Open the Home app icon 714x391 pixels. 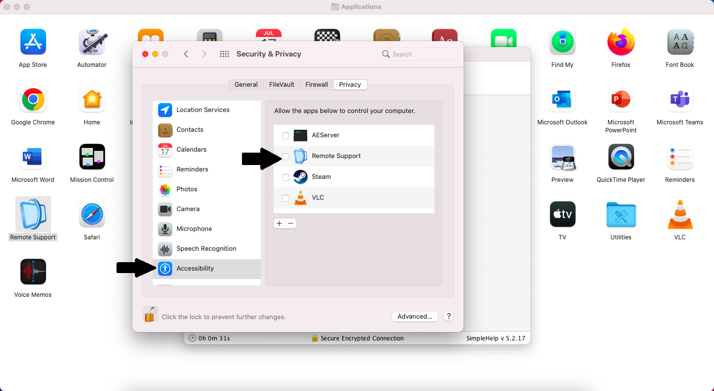(x=92, y=100)
